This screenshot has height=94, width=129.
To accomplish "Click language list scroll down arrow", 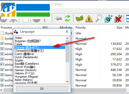I will (67, 82).
